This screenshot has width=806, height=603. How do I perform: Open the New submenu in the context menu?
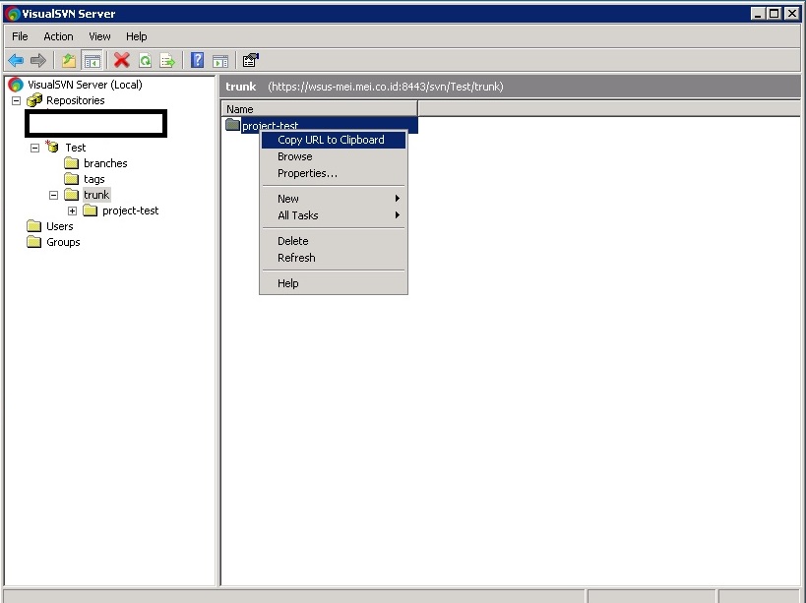click(x=287, y=198)
